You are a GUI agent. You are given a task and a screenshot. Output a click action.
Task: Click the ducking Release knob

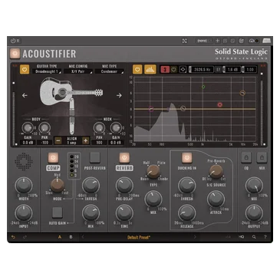click(x=186, y=212)
